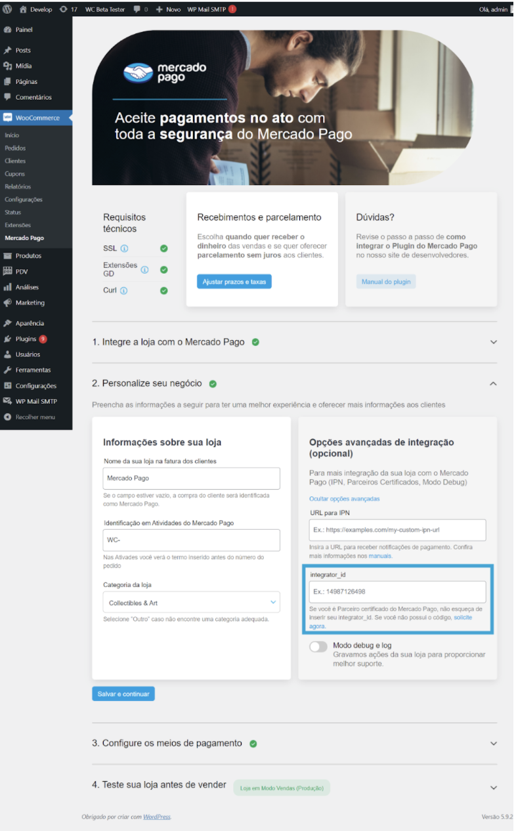Focus the URL para IPN field
The image size is (516, 831).
pyautogui.click(x=397, y=530)
